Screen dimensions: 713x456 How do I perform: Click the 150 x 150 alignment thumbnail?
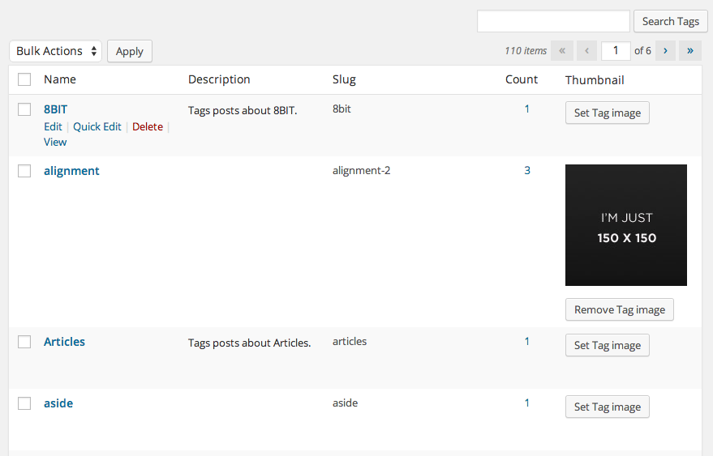[626, 225]
